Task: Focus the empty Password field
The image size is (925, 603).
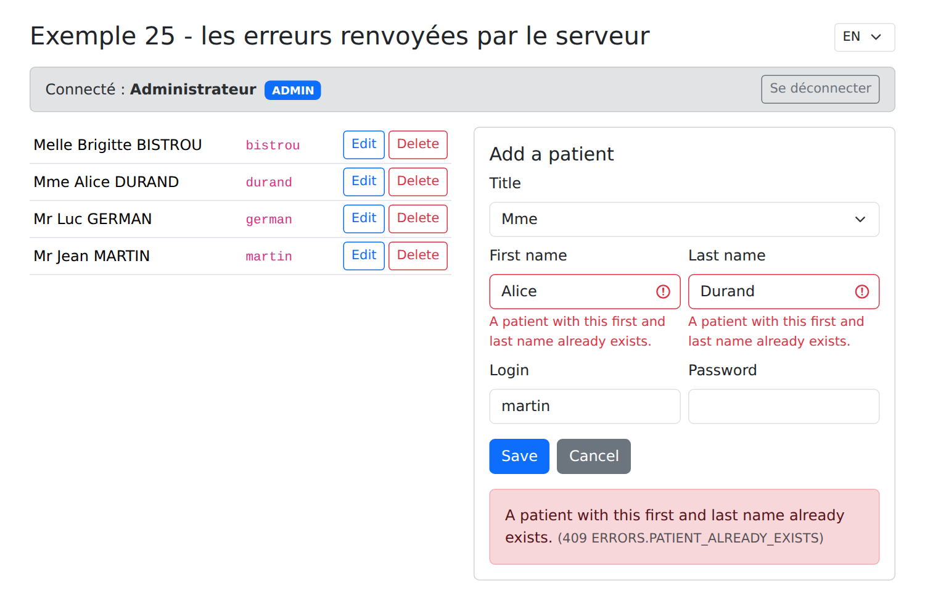Action: 784,406
